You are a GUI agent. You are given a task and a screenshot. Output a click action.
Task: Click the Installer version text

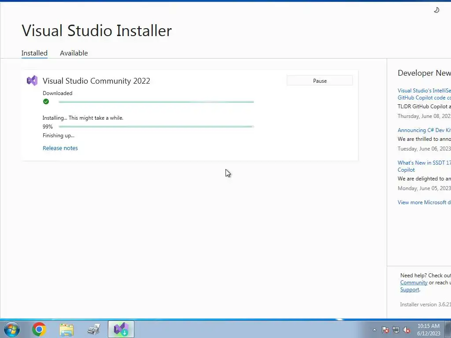tap(425, 305)
